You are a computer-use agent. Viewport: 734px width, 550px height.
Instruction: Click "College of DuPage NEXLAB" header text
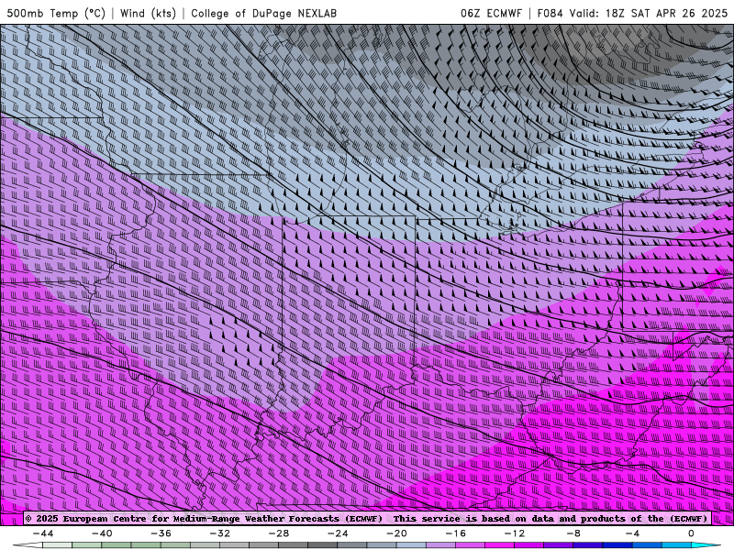[x=263, y=13]
